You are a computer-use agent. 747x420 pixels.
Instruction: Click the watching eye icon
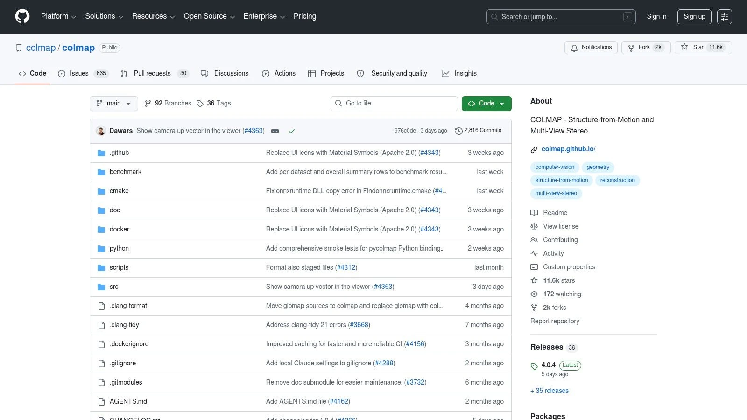[534, 294]
